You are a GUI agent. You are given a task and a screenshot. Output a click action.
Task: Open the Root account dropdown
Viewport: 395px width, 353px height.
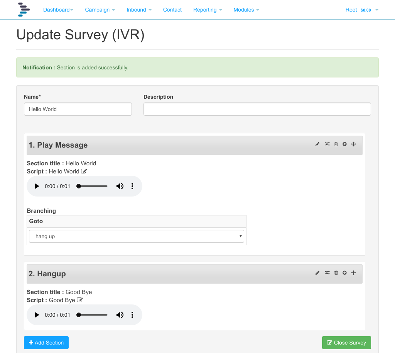coord(362,10)
